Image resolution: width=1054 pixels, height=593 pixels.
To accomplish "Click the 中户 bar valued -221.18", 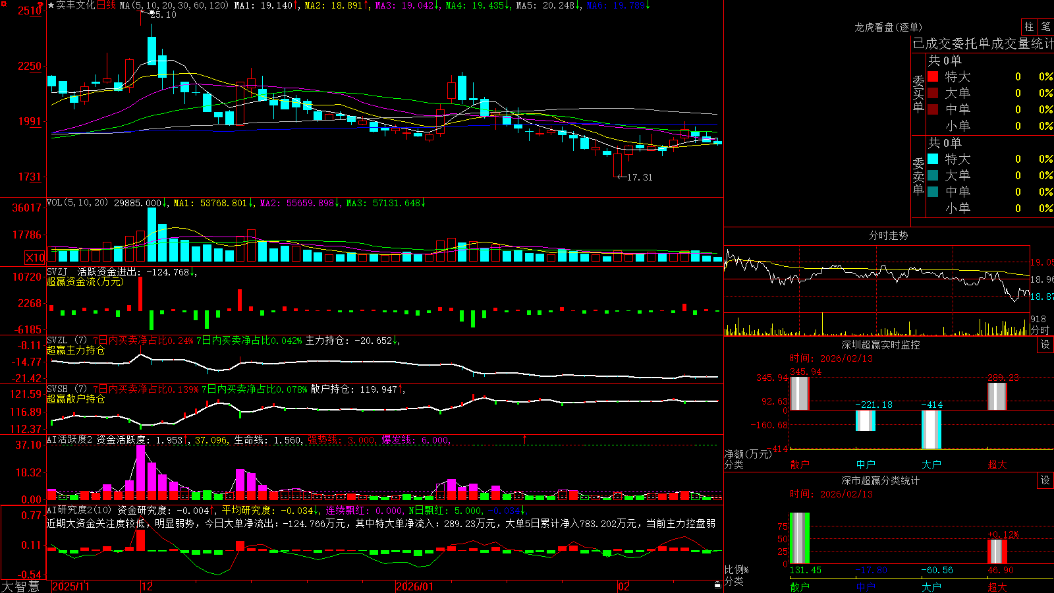I will coord(866,420).
